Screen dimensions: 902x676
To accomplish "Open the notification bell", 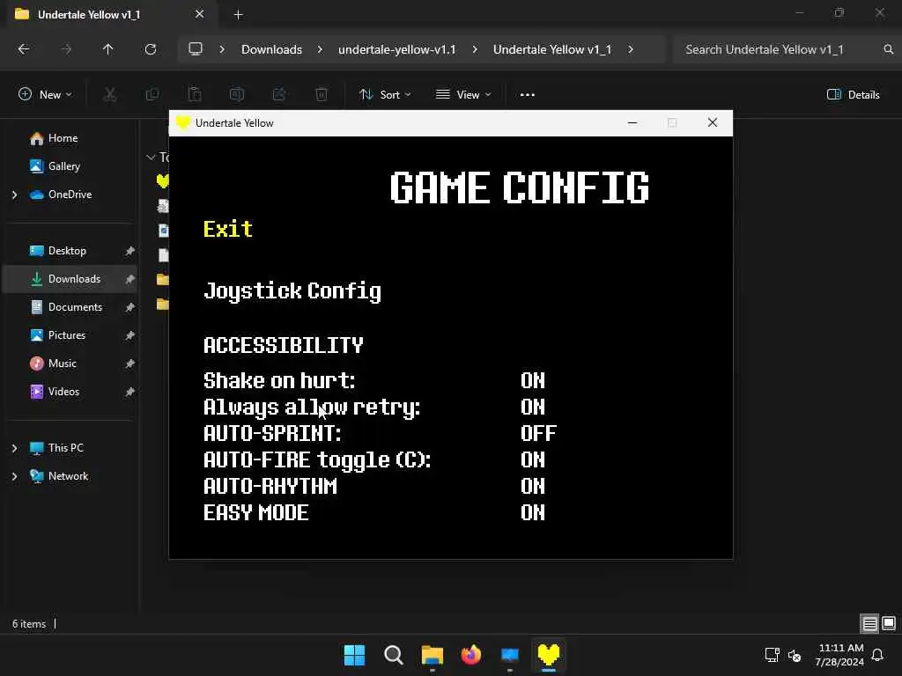I will (878, 655).
